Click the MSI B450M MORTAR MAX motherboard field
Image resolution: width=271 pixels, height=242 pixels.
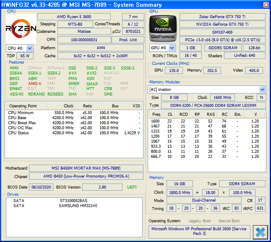86,168
